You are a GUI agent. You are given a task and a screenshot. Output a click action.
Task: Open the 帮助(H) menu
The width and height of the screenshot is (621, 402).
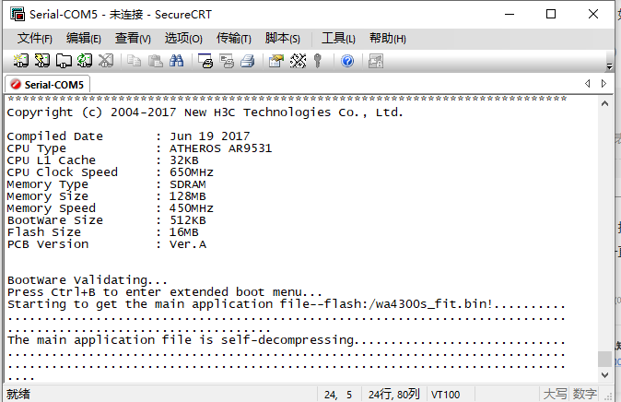(388, 39)
